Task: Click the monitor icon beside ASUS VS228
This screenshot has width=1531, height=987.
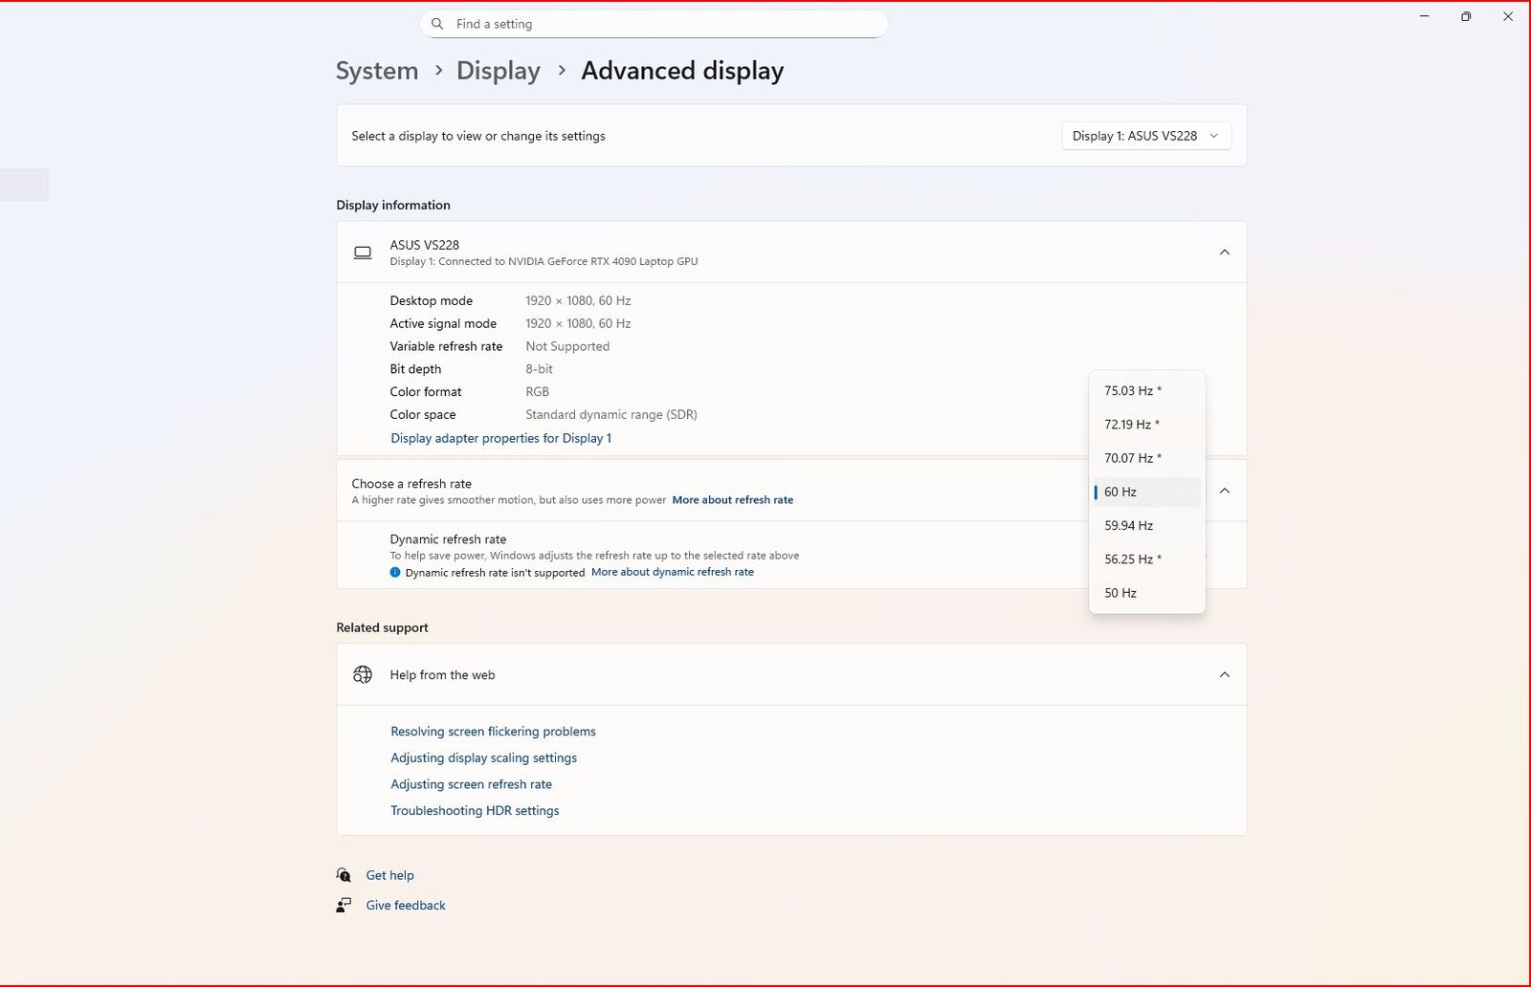Action: (x=363, y=252)
